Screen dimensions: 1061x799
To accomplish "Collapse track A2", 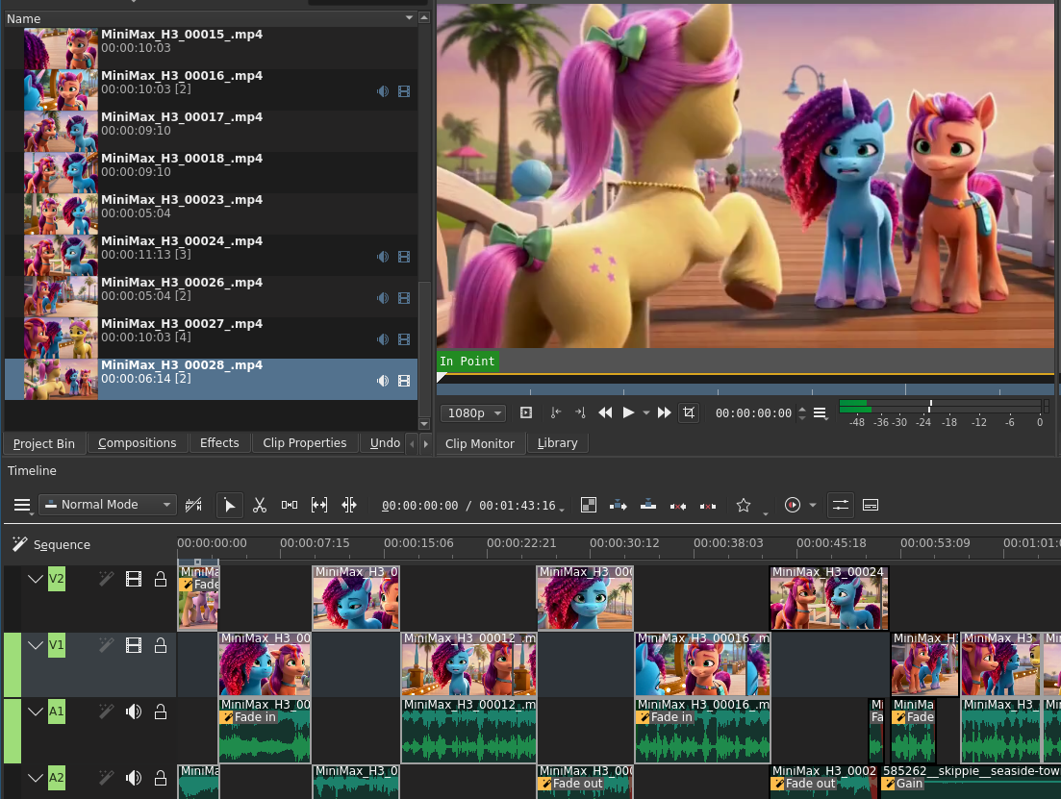I will coord(36,778).
